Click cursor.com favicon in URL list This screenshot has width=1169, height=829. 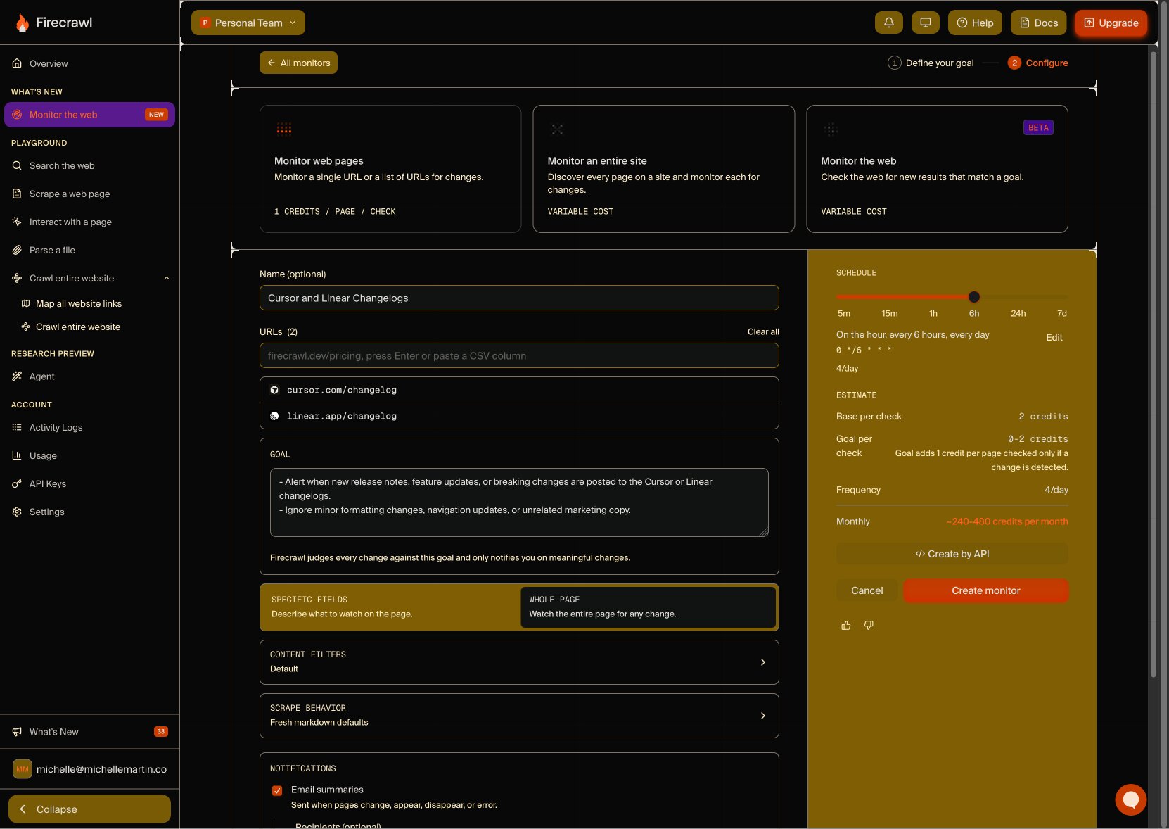coord(274,390)
